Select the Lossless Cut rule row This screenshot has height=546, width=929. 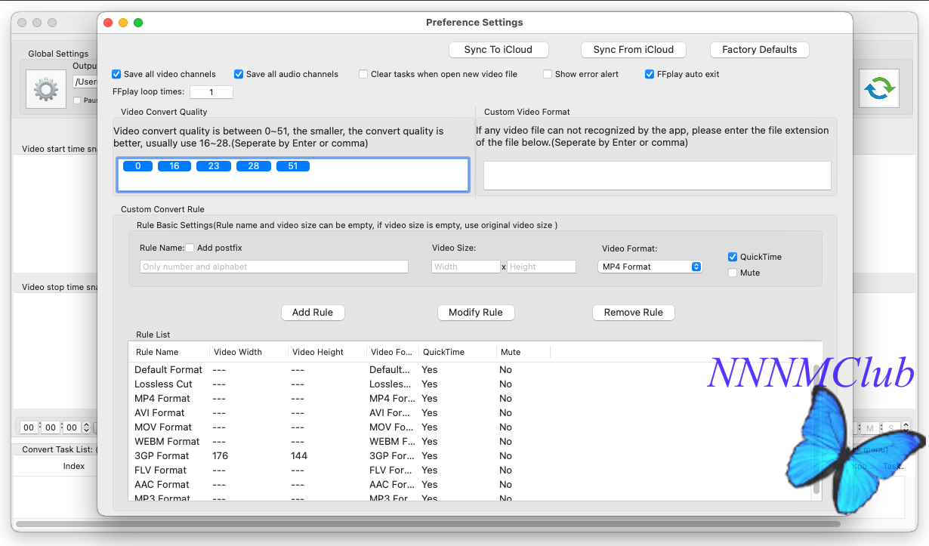[x=163, y=384]
